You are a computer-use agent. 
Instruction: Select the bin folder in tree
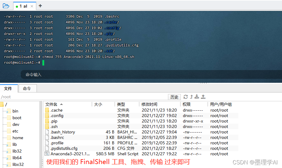pos(15,111)
